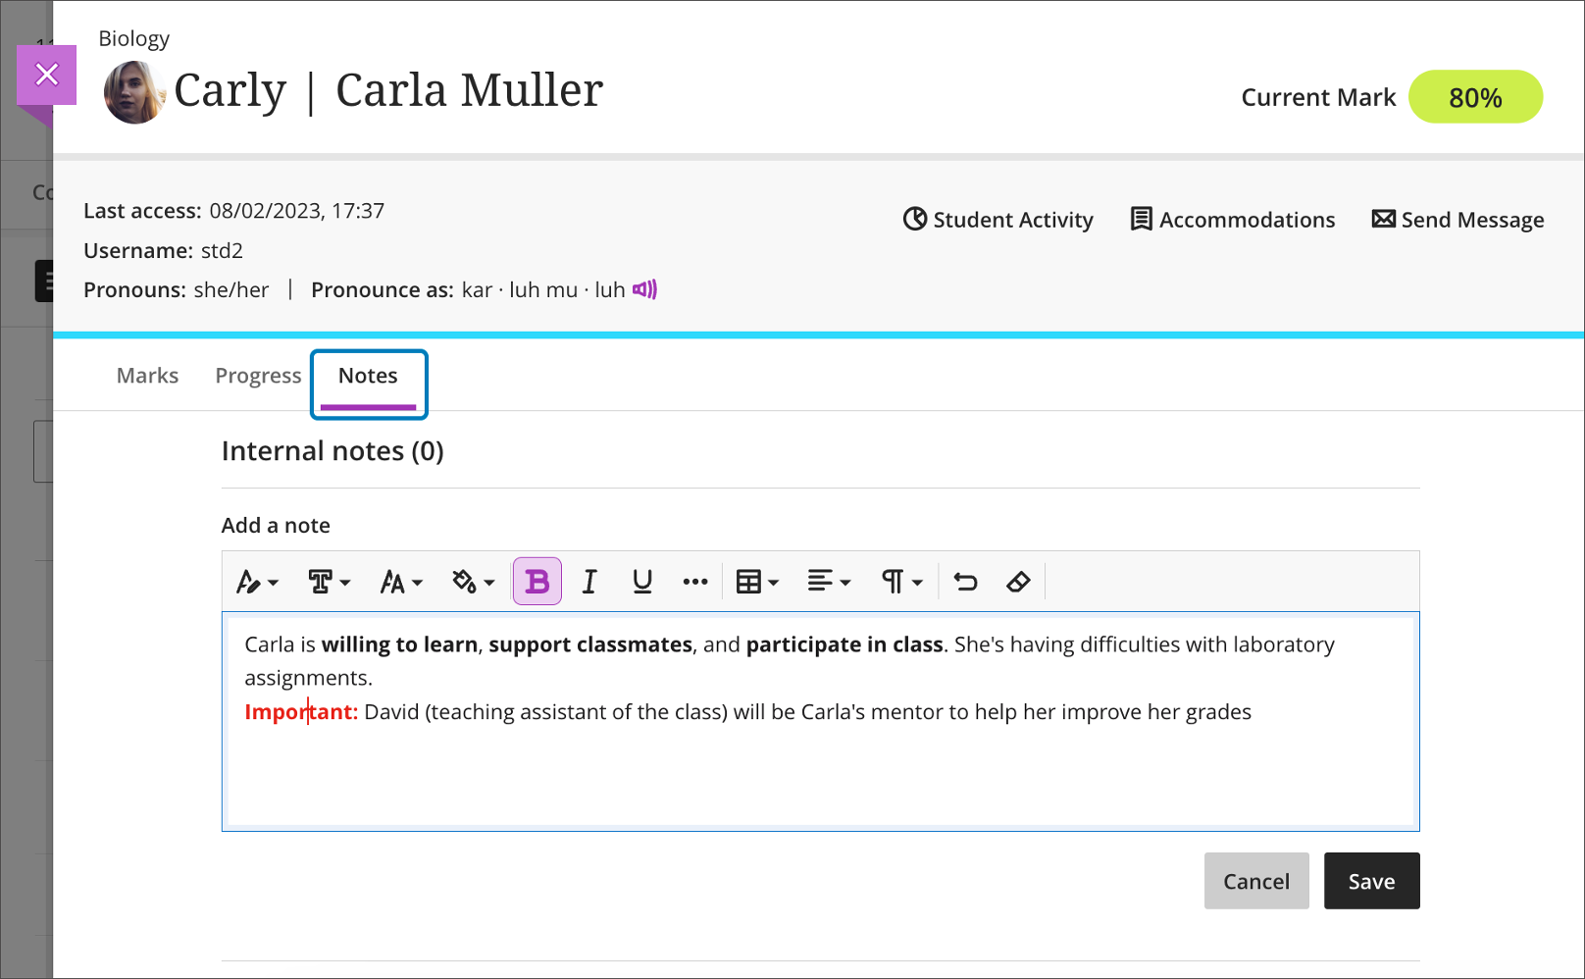This screenshot has width=1585, height=979.
Task: Switch to the Progress tab
Action: tap(258, 376)
